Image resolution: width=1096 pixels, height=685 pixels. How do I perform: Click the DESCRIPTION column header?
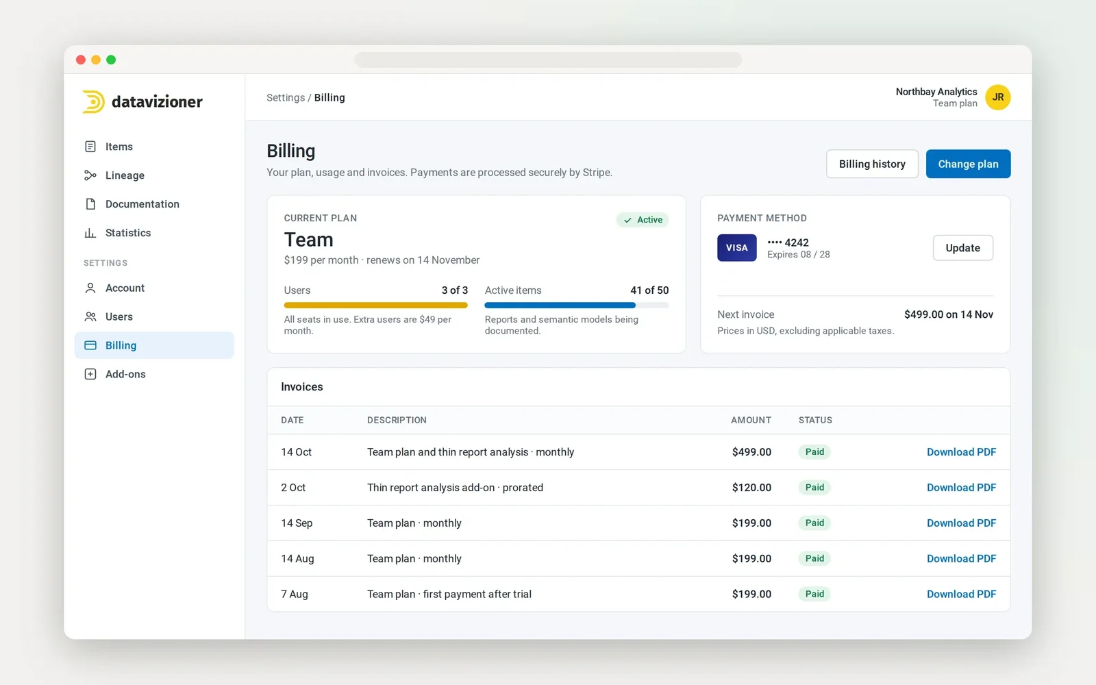coord(397,420)
